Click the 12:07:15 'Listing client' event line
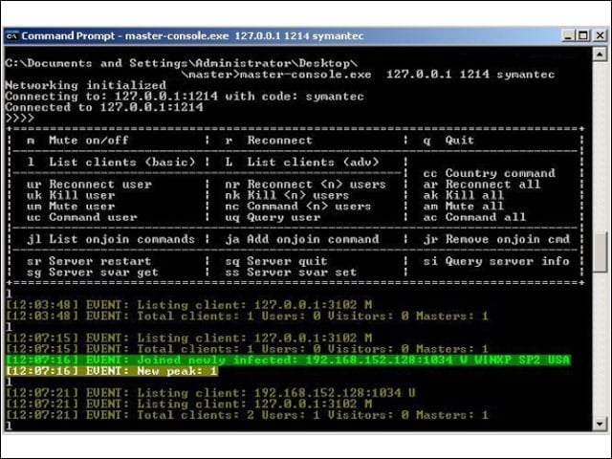Screen dimensions: 612x459 (x=189, y=338)
